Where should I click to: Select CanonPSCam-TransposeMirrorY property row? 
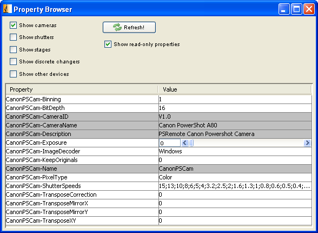[82, 212]
